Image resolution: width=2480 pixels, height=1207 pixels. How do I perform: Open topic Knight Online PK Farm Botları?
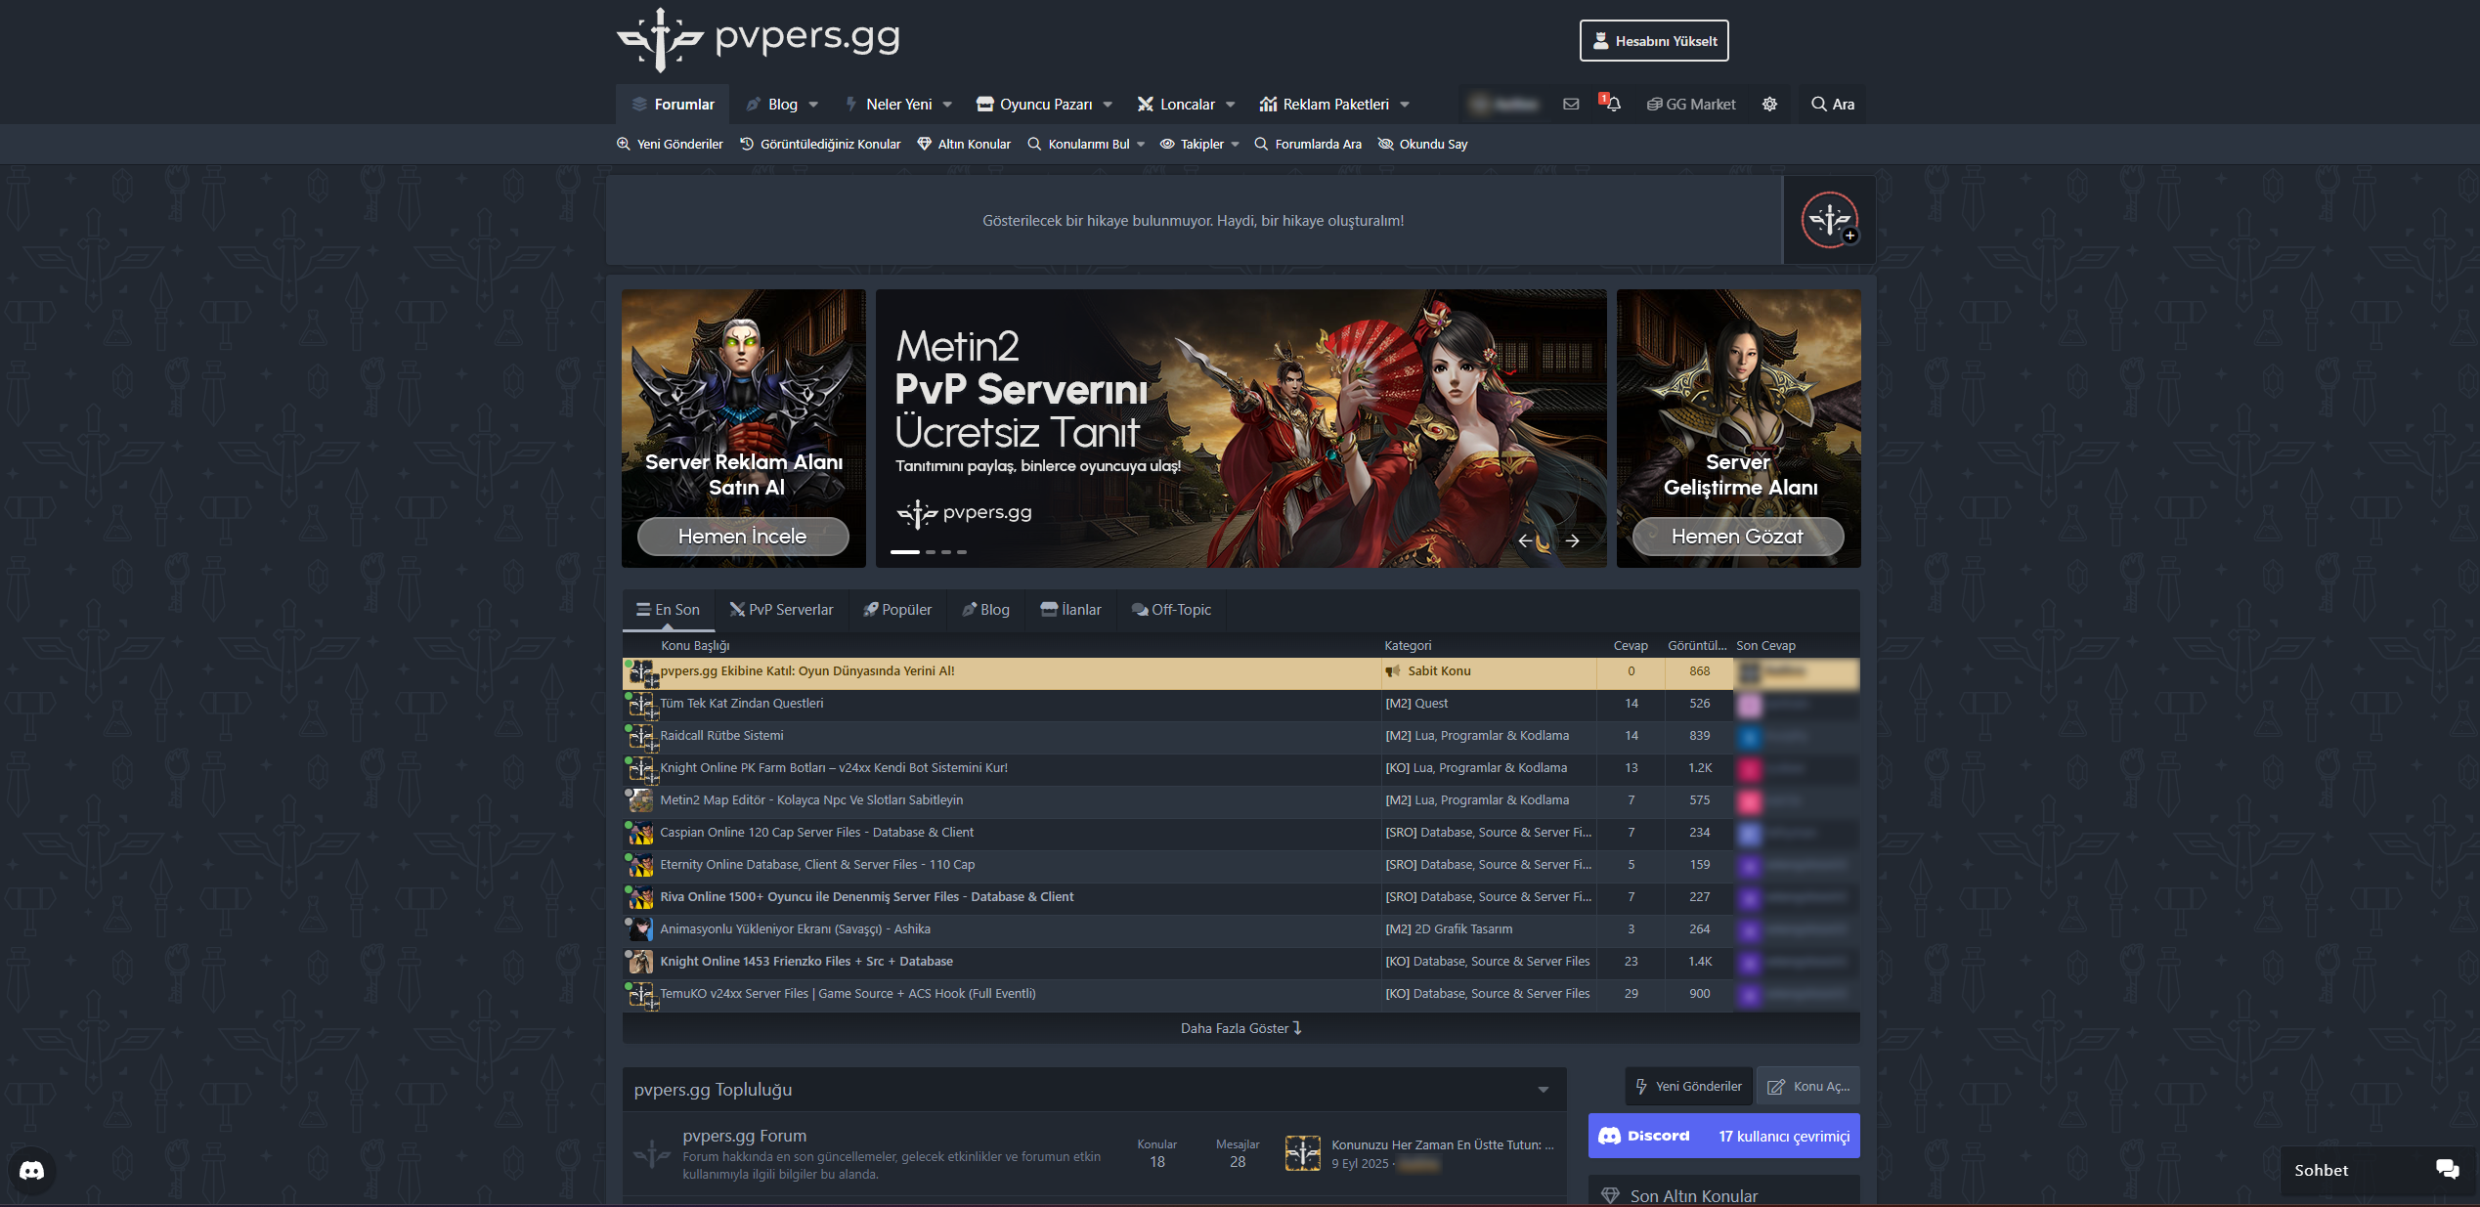point(834,768)
